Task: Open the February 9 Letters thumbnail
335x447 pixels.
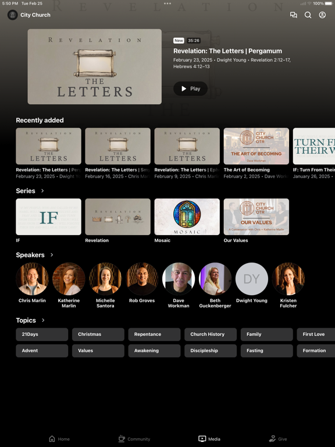Action: tap(187, 146)
